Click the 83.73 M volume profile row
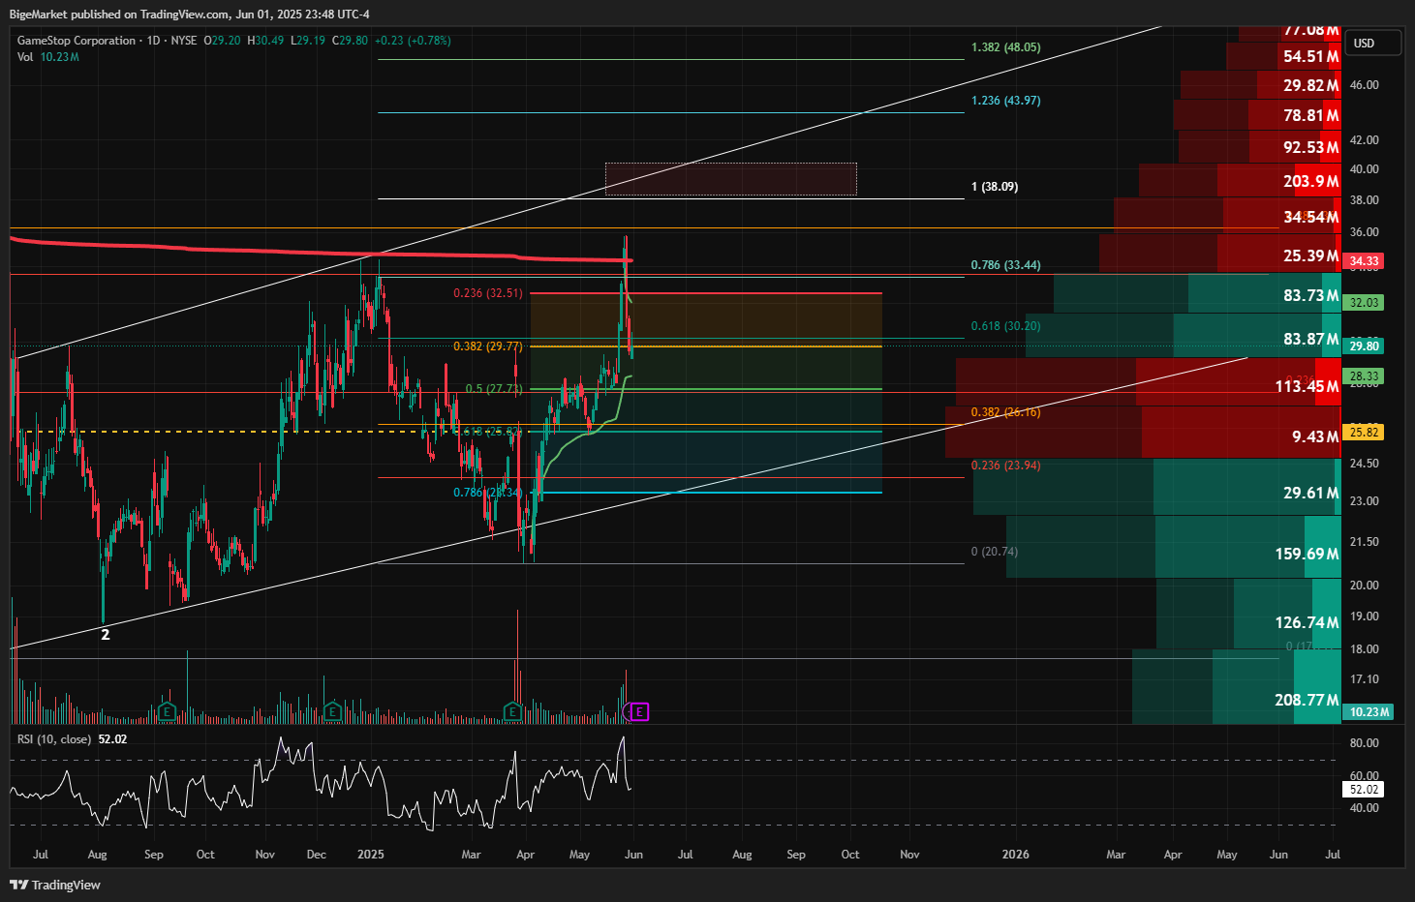1415x902 pixels. click(1197, 294)
